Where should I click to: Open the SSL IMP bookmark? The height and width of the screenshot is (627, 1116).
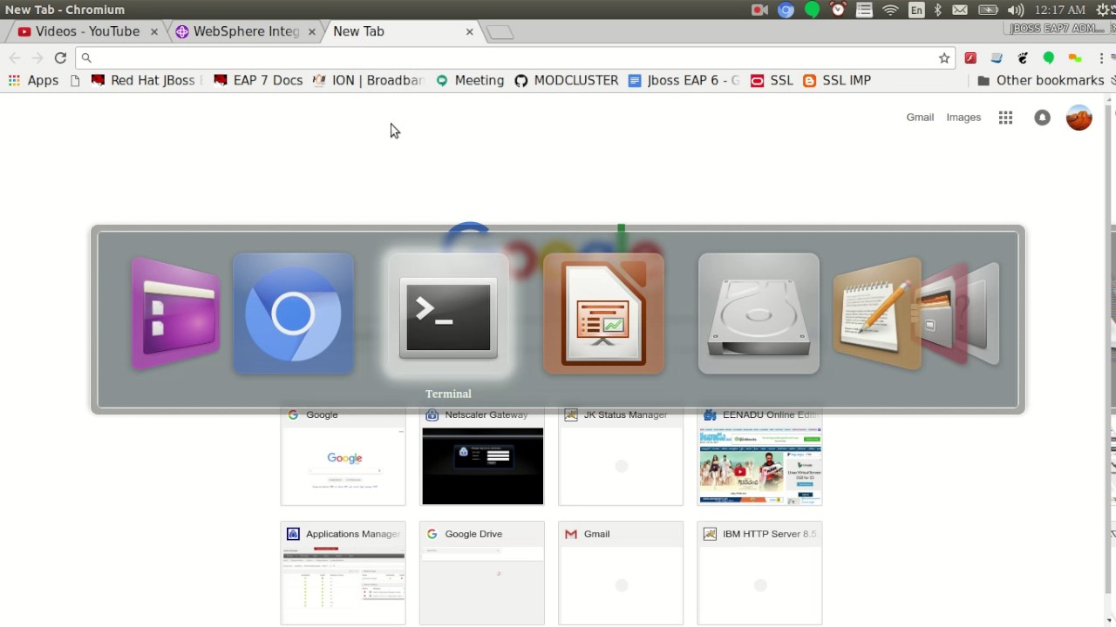pos(837,80)
